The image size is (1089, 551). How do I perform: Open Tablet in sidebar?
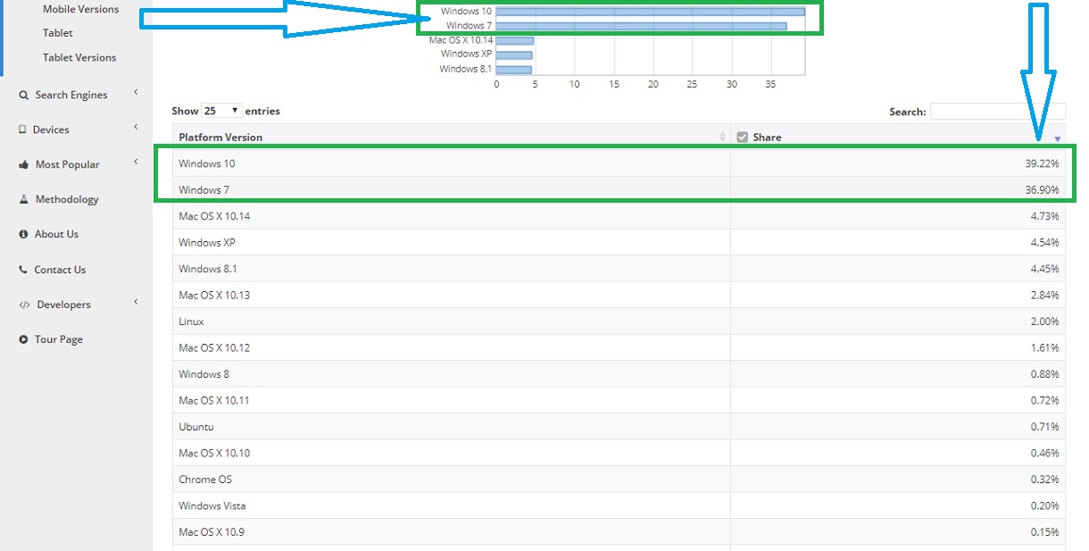pos(58,33)
